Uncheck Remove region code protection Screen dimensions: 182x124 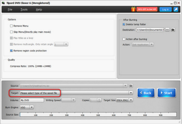11,51
